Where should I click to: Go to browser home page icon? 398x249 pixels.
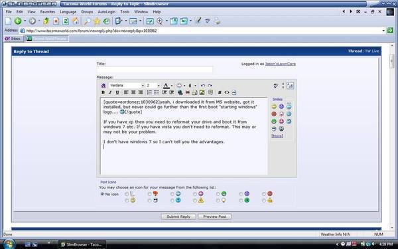[x=76, y=21]
